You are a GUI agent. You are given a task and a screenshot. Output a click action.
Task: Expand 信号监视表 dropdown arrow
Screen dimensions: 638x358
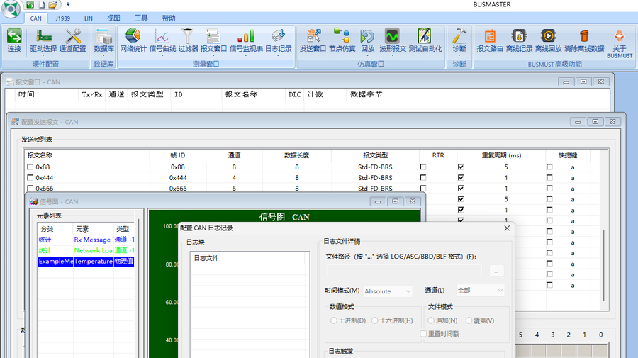tap(246, 55)
